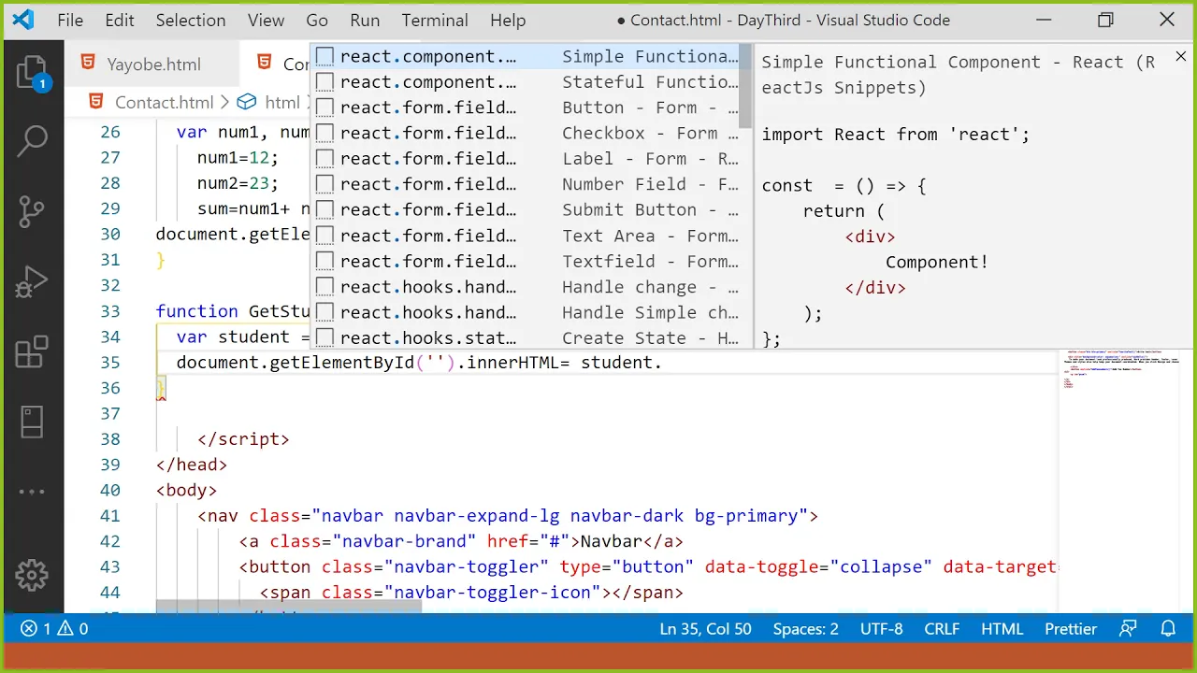Open the Go menu

pyautogui.click(x=317, y=20)
